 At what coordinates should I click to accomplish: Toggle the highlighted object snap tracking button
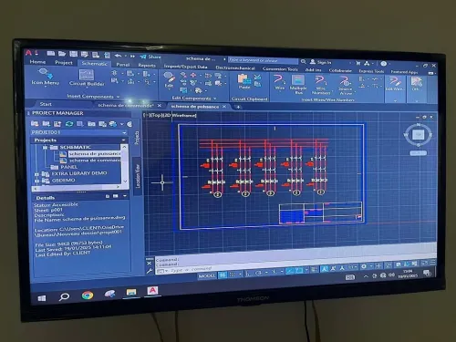coord(290,271)
